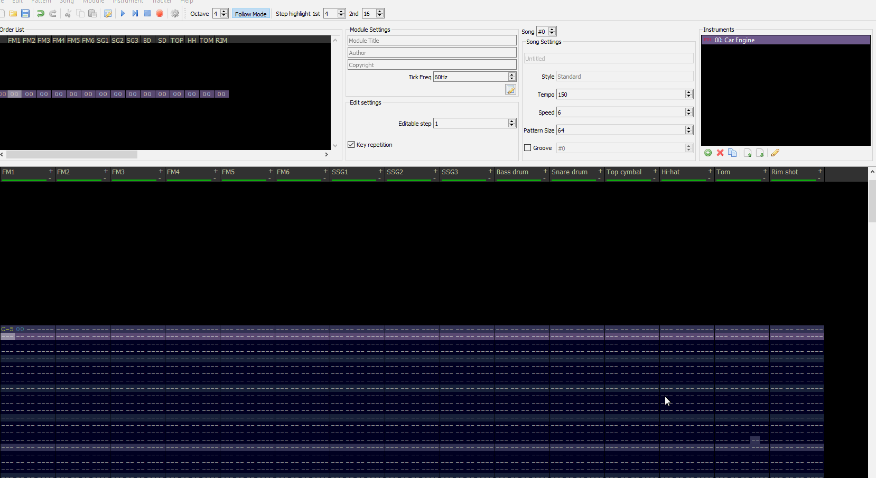Open tracker settings via the gear icon
This screenshot has width=876, height=478.
pos(175,13)
